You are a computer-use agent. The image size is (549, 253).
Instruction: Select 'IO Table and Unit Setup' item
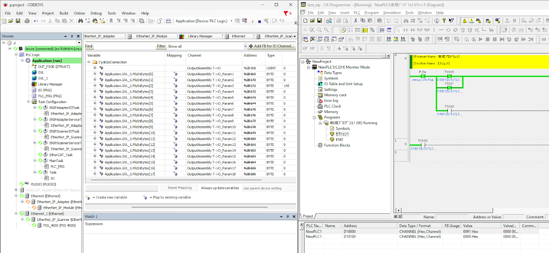[x=343, y=84]
